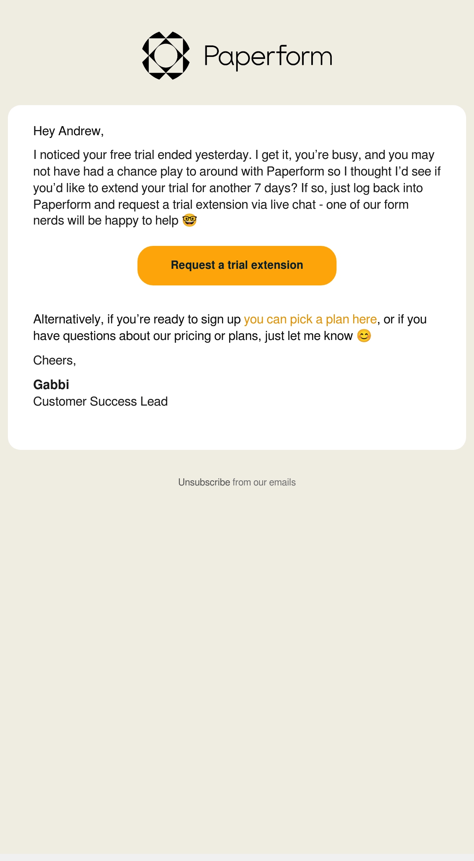Click the nerd face emoji with glasses
The width and height of the screenshot is (474, 861).
190,220
